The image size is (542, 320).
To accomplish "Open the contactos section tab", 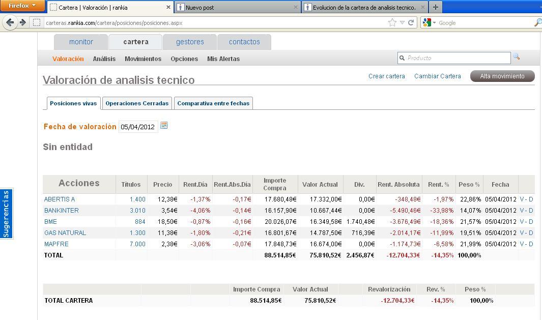I will 244,42.
